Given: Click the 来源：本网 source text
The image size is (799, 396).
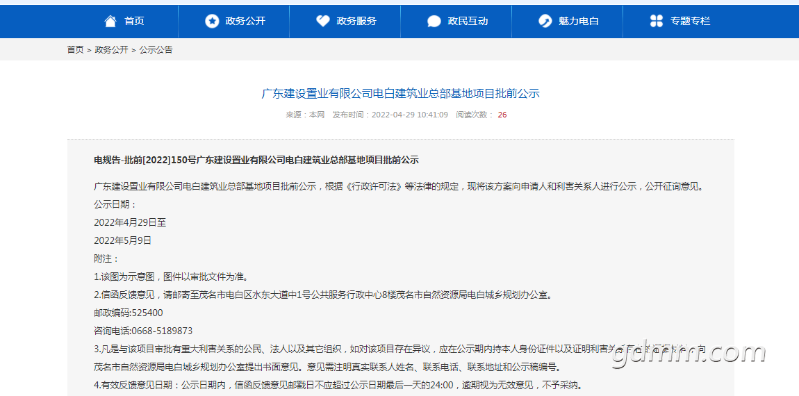Looking at the screenshot, I should point(305,115).
